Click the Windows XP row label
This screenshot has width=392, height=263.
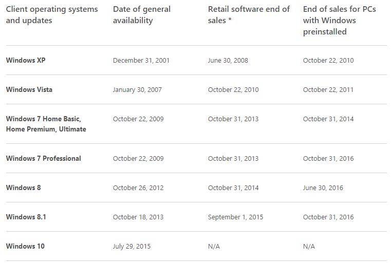[26, 60]
